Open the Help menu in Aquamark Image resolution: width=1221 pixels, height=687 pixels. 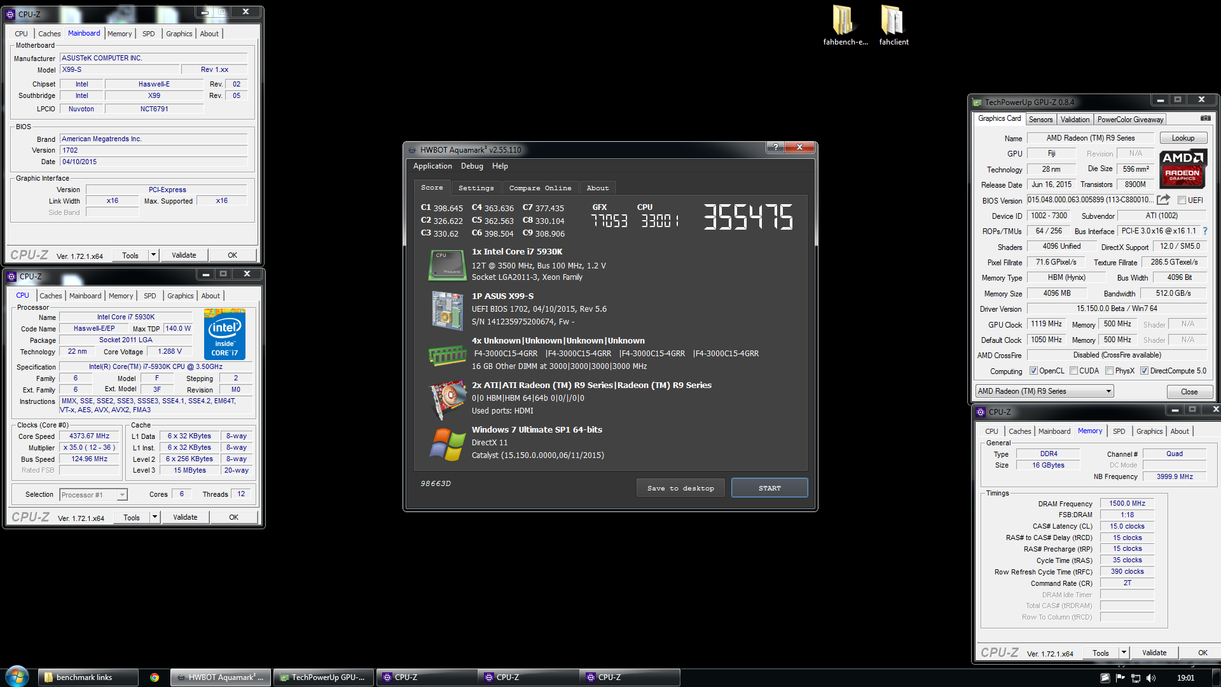click(500, 166)
